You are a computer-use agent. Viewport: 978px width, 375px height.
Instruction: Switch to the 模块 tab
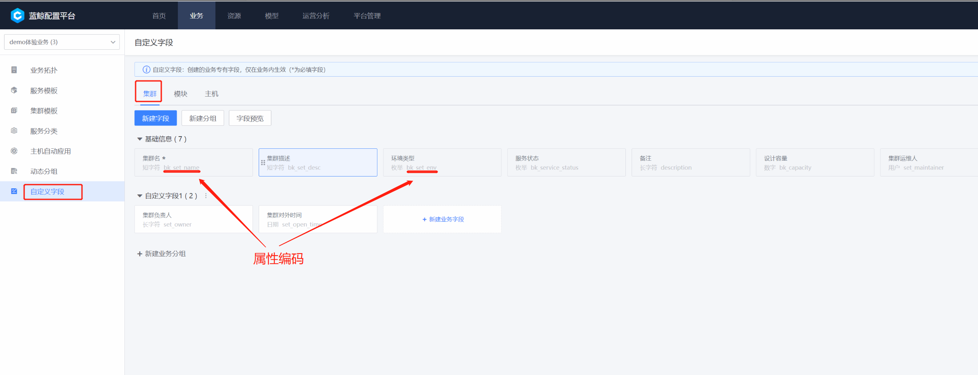coord(181,94)
